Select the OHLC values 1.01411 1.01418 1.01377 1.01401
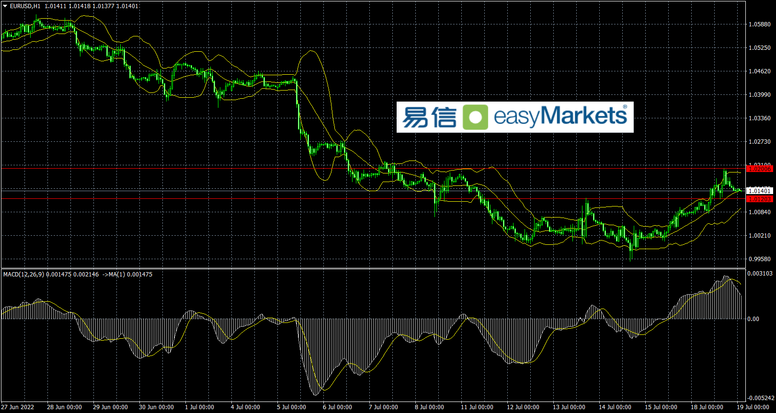The width and height of the screenshot is (776, 413). point(91,6)
